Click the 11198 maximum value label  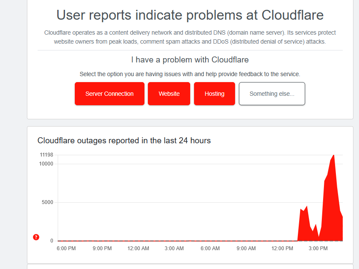pos(46,155)
